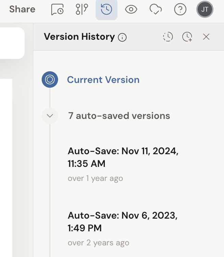Collapse the 7 auto-saved versions chevron

click(x=50, y=116)
